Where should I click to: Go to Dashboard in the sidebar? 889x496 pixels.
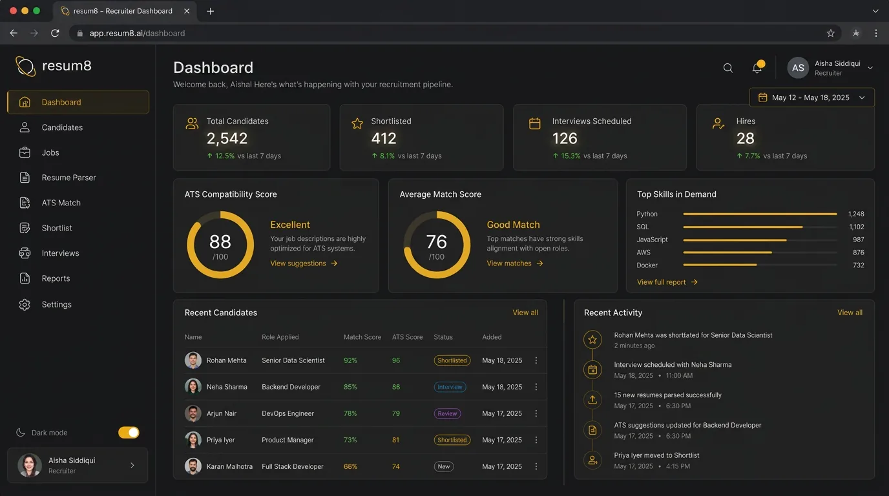coord(78,102)
